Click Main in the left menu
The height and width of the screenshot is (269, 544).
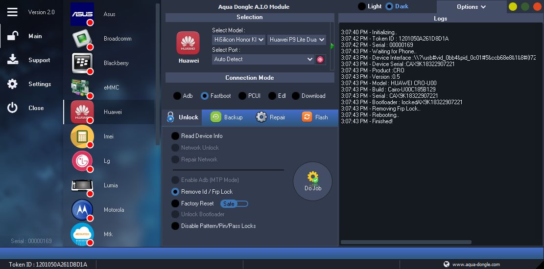click(x=35, y=36)
